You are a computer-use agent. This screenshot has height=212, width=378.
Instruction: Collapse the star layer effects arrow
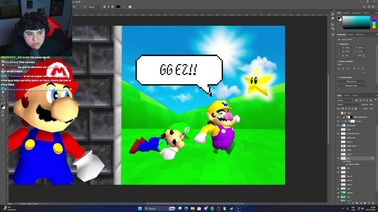[x=375, y=158]
